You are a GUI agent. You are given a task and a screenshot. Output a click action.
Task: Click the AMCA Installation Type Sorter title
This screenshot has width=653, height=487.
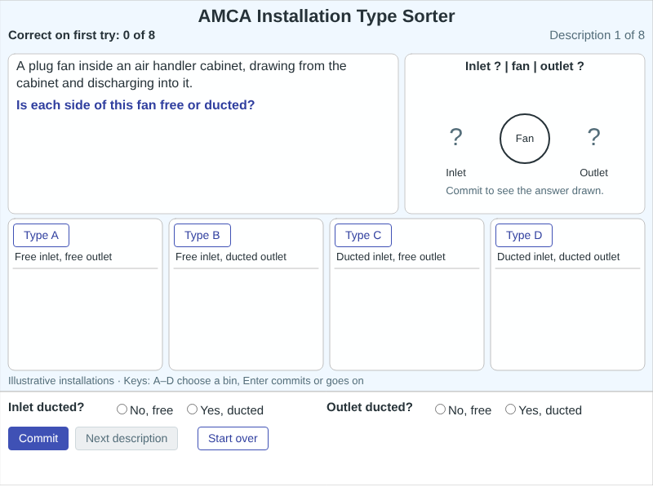(326, 16)
